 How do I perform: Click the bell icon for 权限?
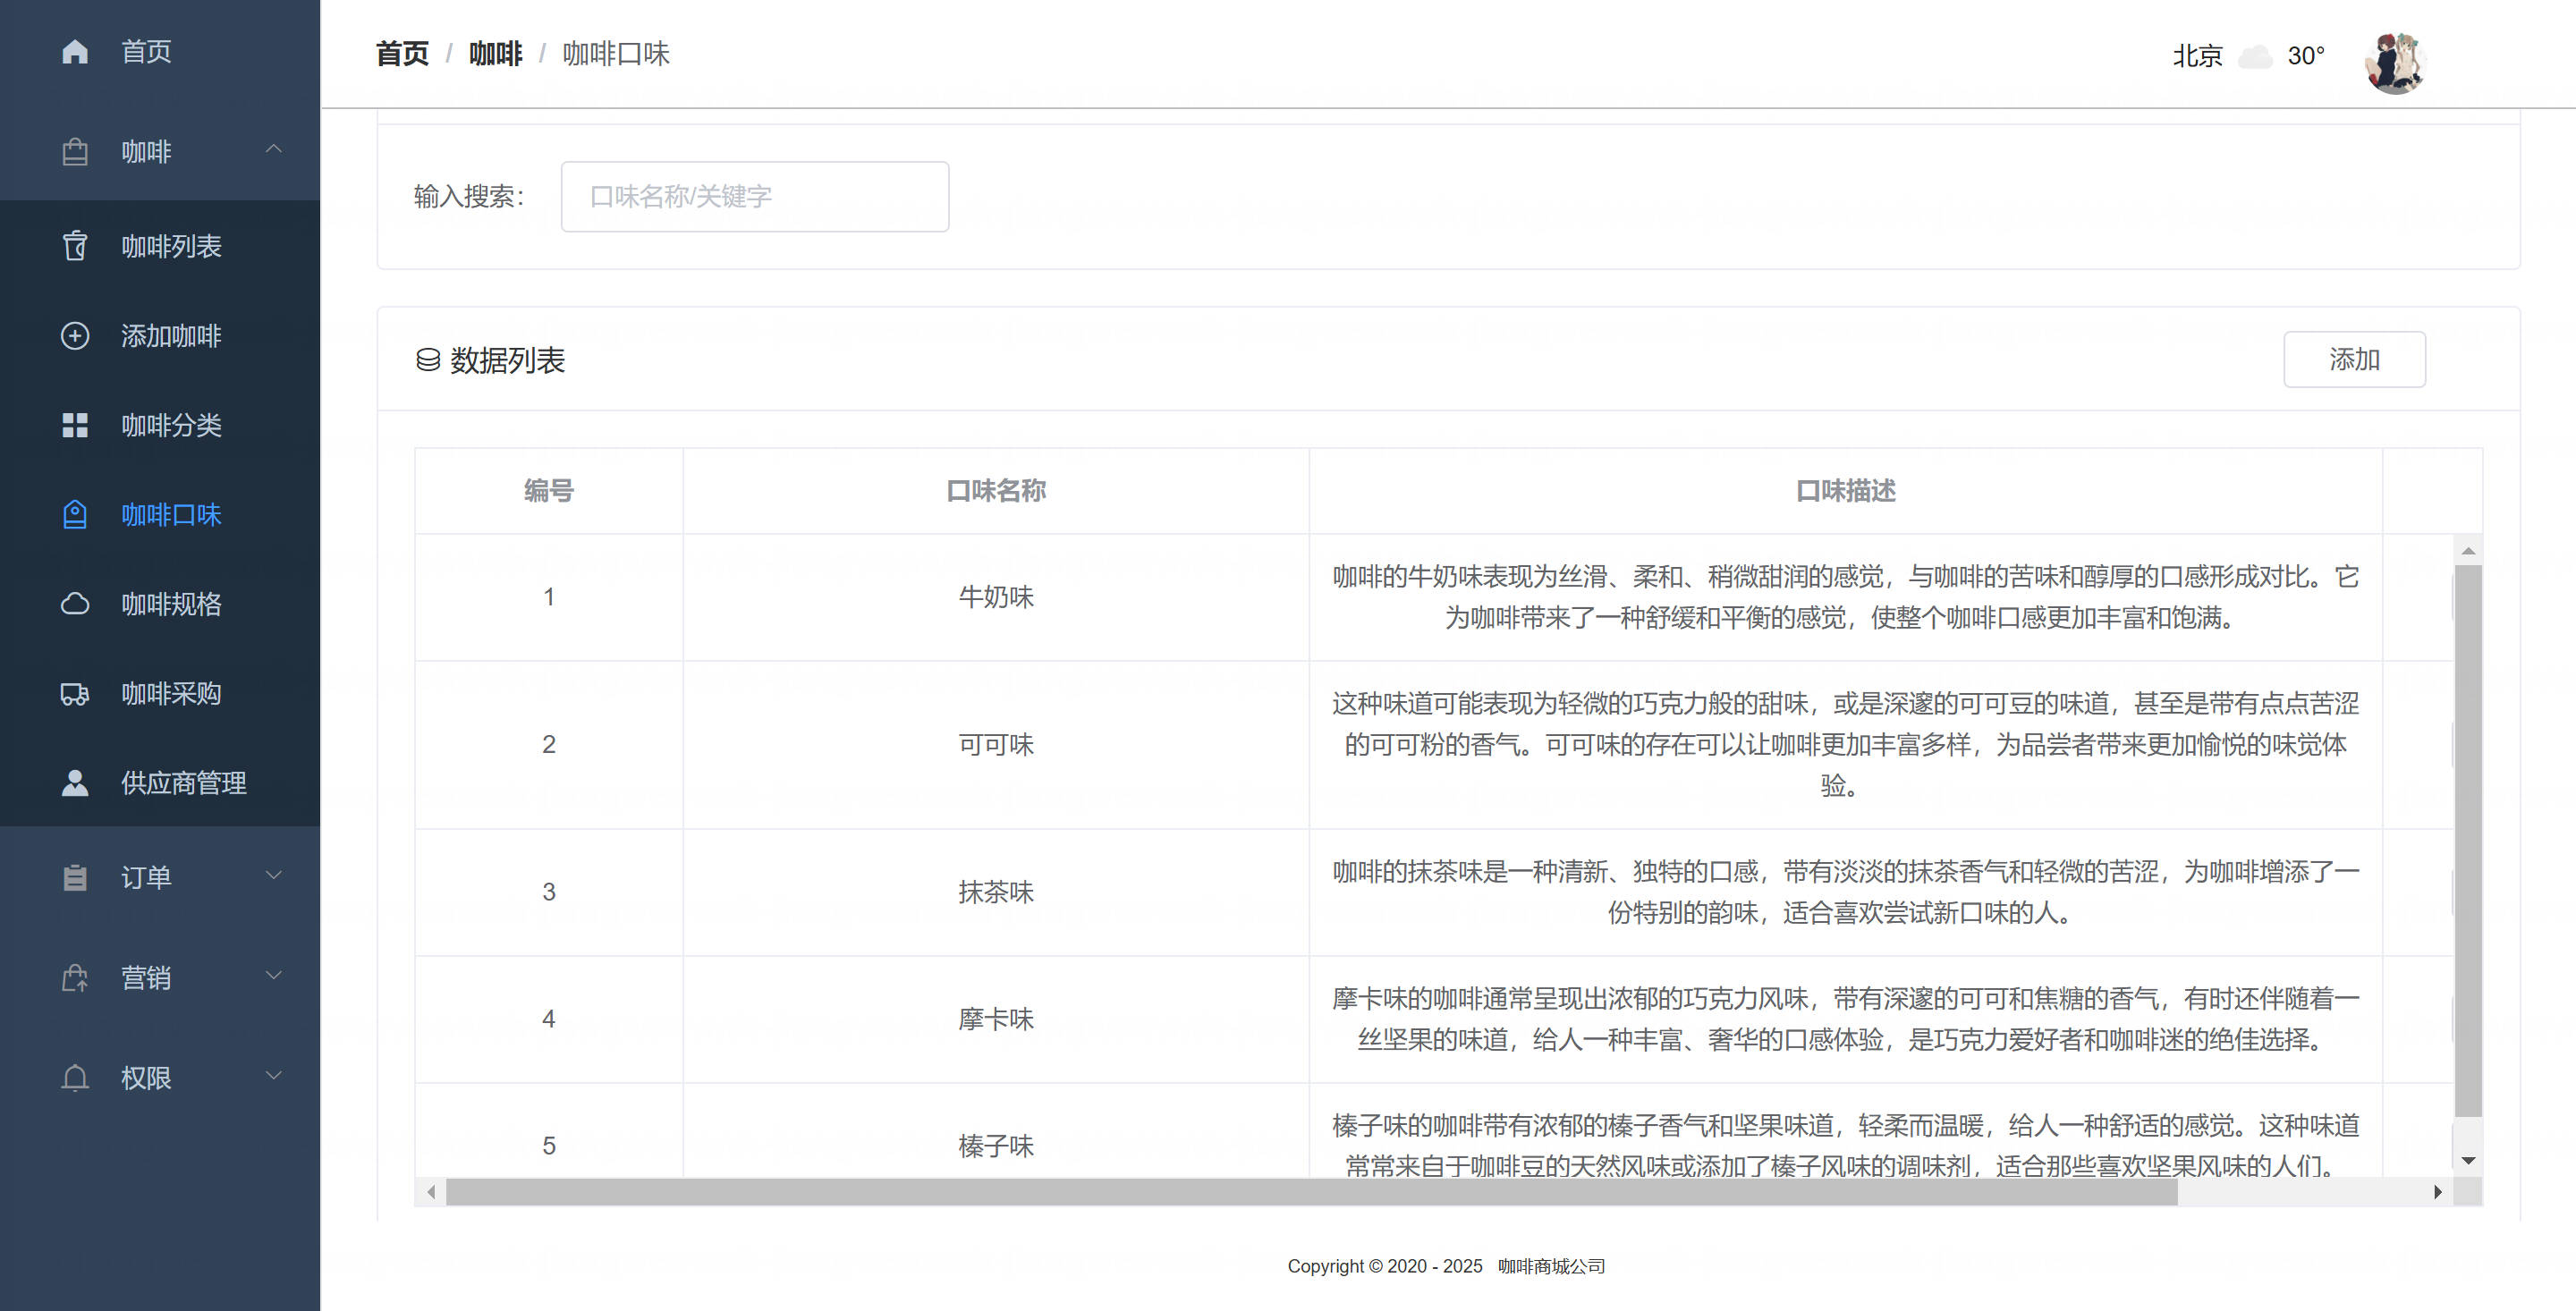pyautogui.click(x=75, y=1078)
